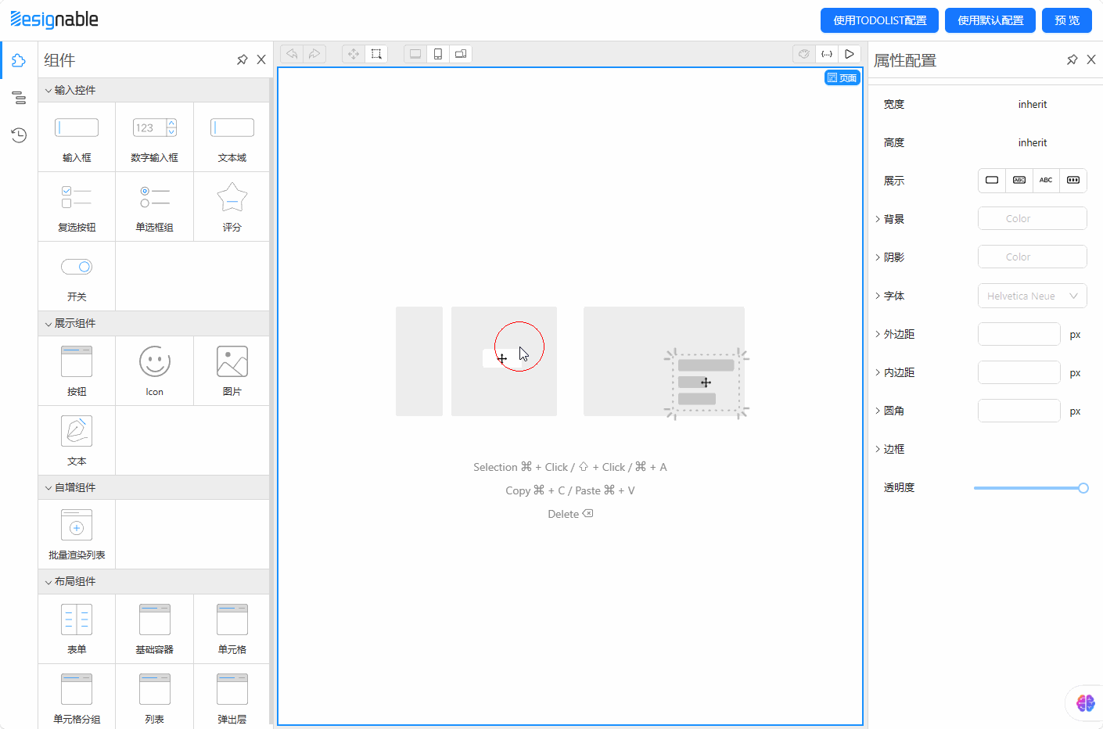Image resolution: width=1103 pixels, height=729 pixels.
Task: Click the 透明度 opacity slider handle
Action: click(1083, 488)
